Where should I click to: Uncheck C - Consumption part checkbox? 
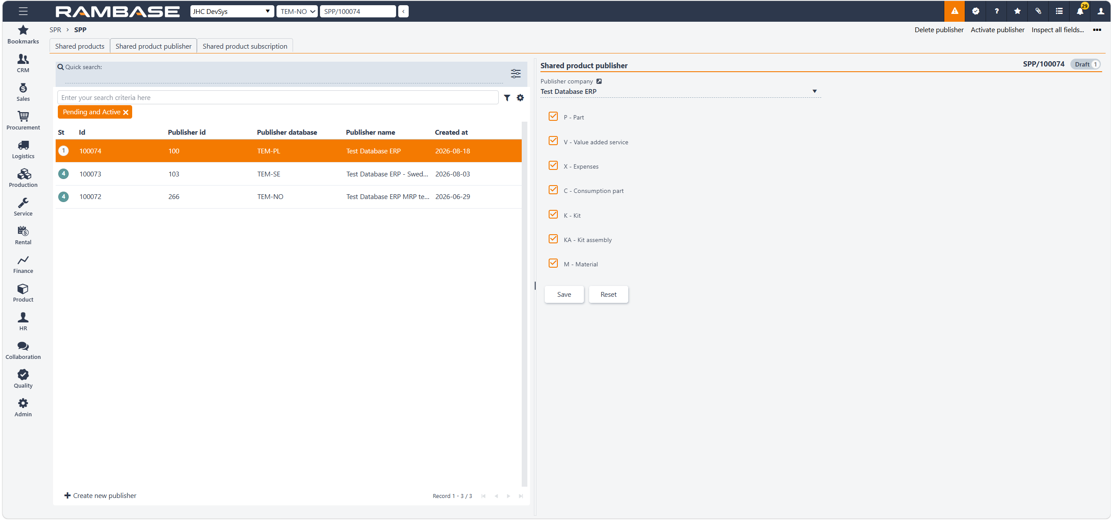point(553,190)
